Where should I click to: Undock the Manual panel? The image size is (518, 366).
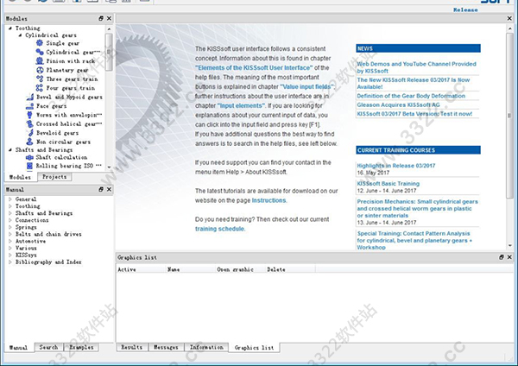click(101, 189)
